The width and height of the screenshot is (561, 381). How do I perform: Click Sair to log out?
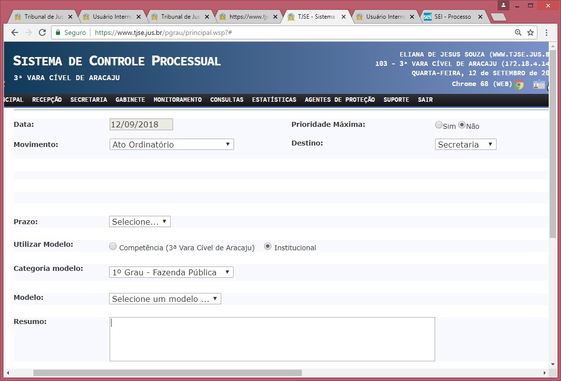425,100
